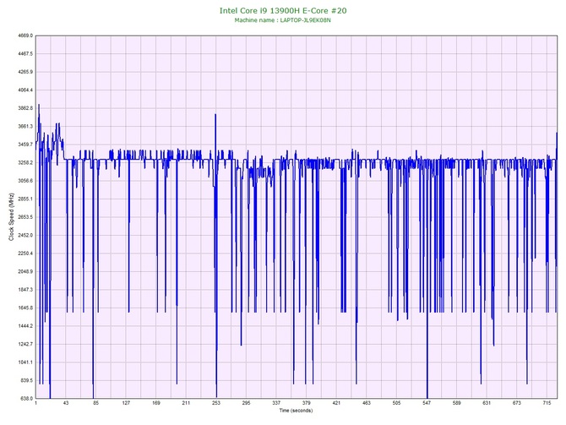Click the x-axis tick label 463

point(367,403)
